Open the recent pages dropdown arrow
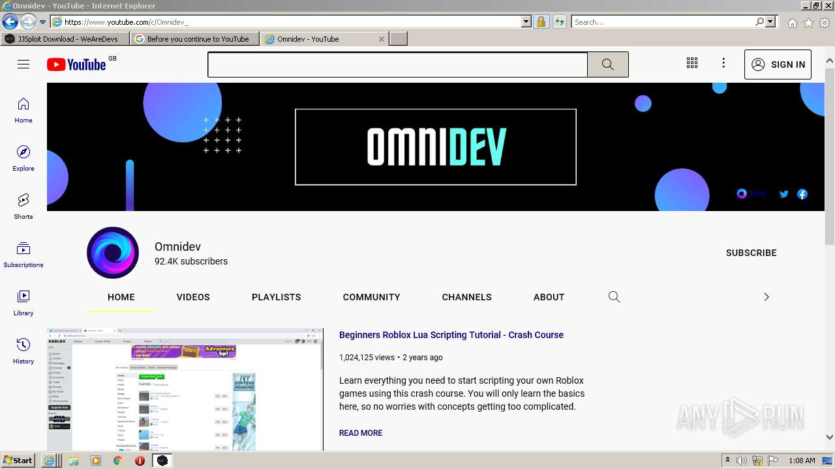 pyautogui.click(x=42, y=21)
